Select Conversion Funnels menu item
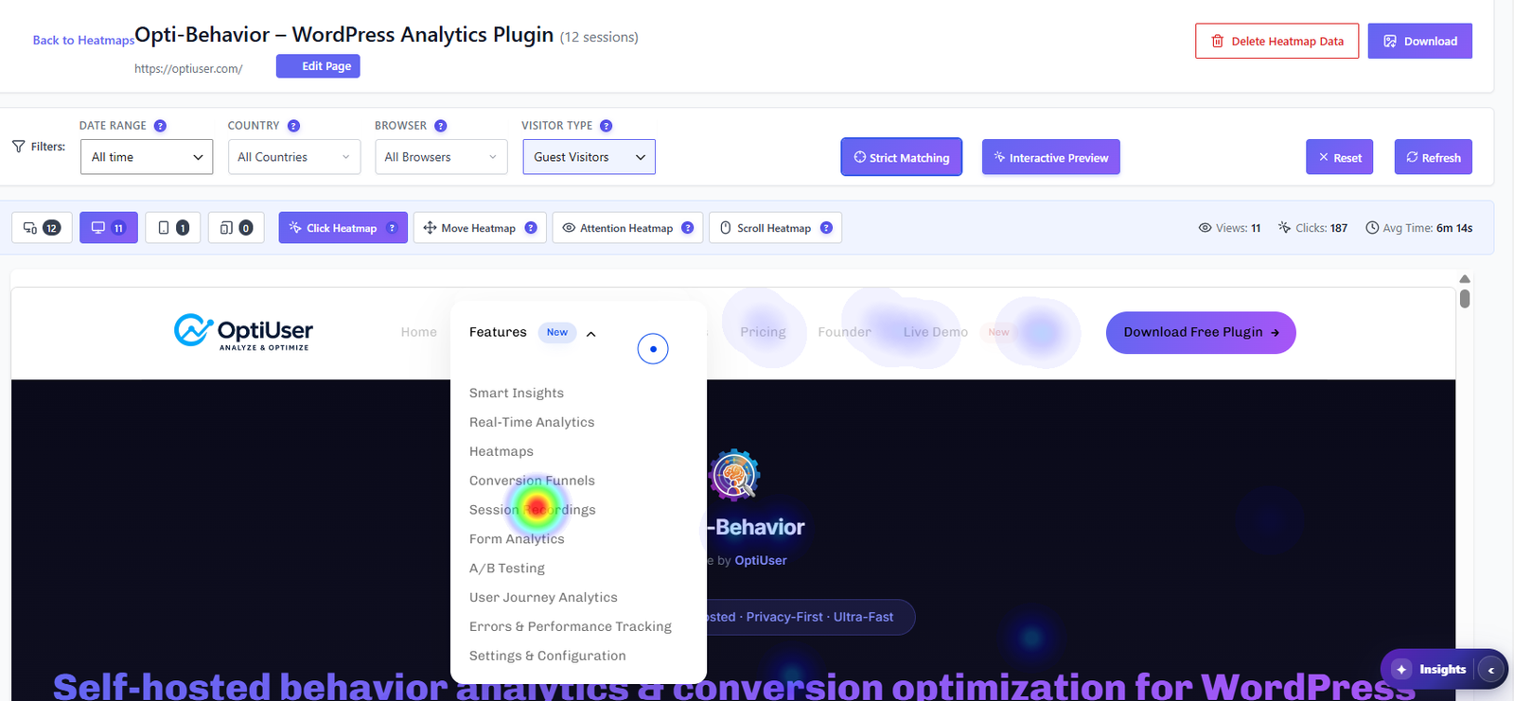The height and width of the screenshot is (701, 1514). [532, 481]
